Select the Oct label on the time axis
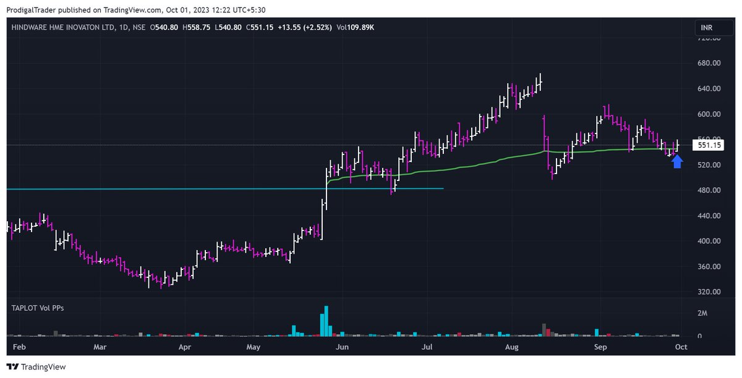Screen dimensions: 742x378 (x=681, y=346)
